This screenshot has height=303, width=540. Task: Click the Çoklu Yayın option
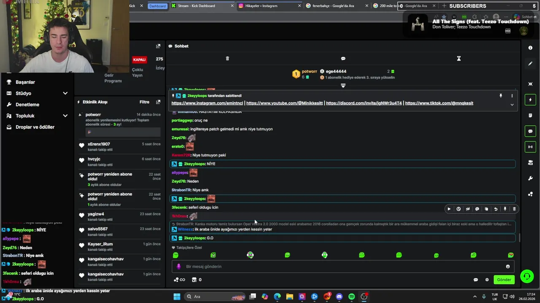click(138, 72)
